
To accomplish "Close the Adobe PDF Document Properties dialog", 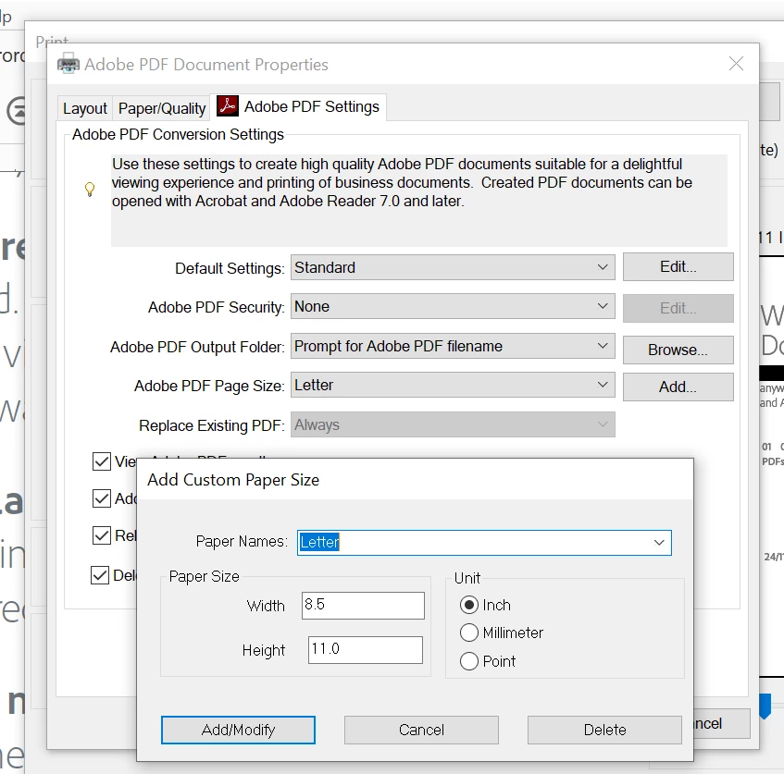I will 736,64.
